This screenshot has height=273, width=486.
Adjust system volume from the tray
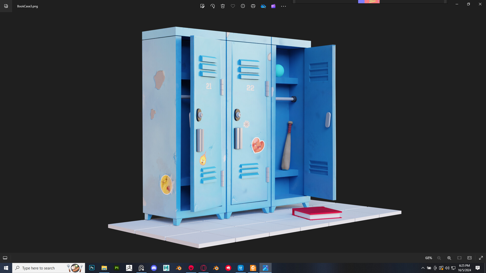[447, 268]
